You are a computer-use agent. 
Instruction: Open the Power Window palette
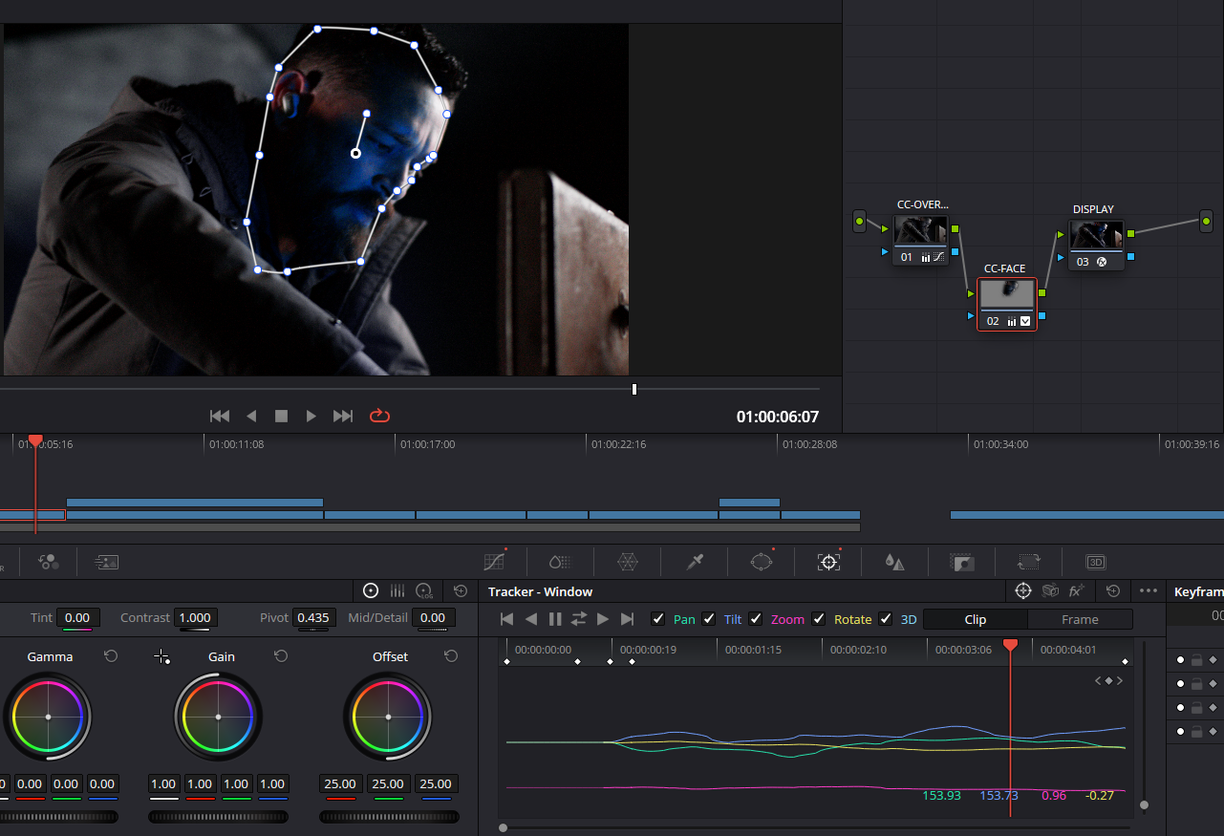coord(761,562)
